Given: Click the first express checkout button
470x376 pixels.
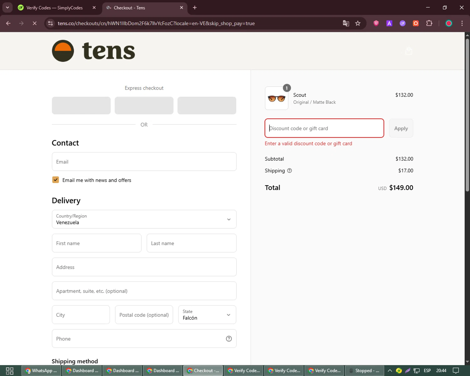Looking at the screenshot, I should 81,105.
